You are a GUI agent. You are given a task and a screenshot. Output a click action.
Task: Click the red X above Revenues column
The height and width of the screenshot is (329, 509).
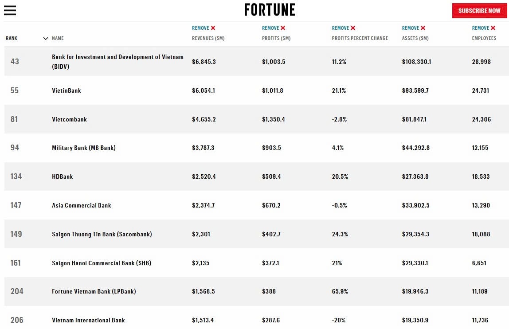[213, 28]
